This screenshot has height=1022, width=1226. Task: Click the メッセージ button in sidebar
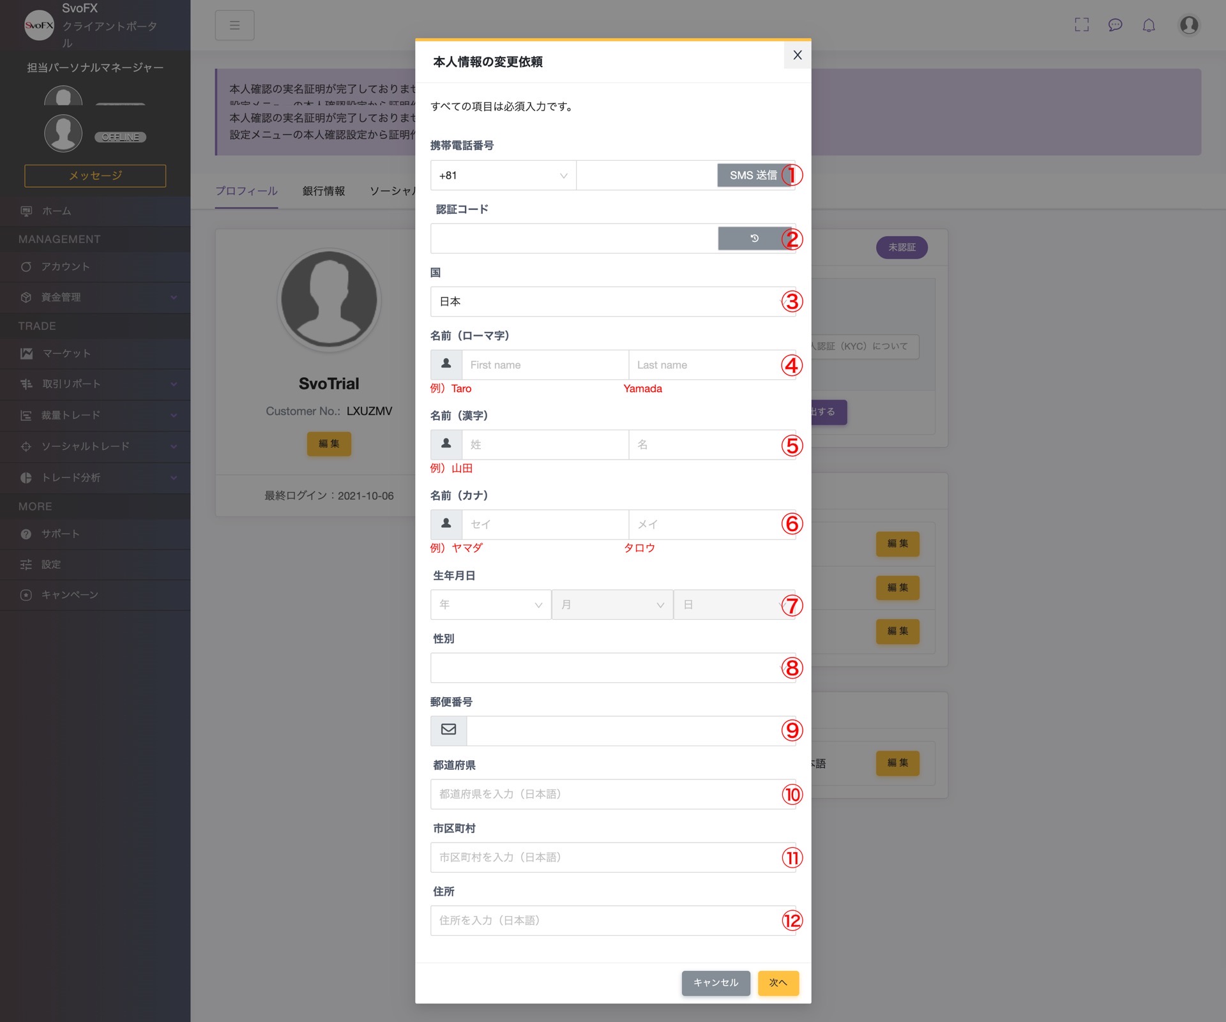pyautogui.click(x=95, y=176)
